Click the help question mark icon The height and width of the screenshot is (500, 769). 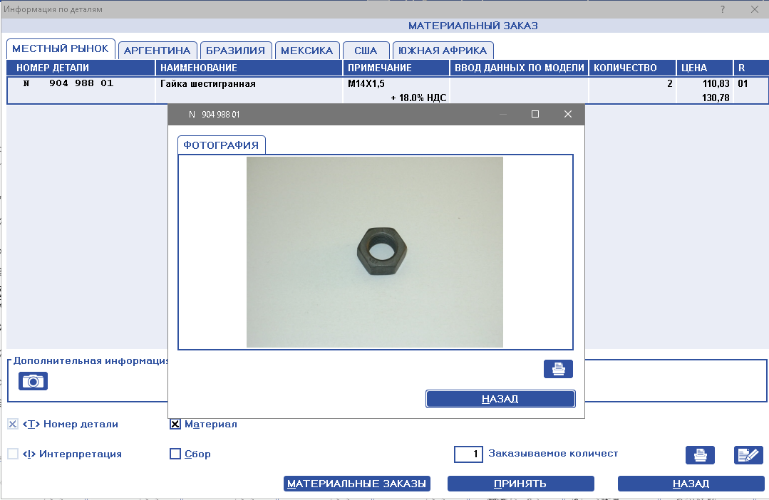click(723, 9)
